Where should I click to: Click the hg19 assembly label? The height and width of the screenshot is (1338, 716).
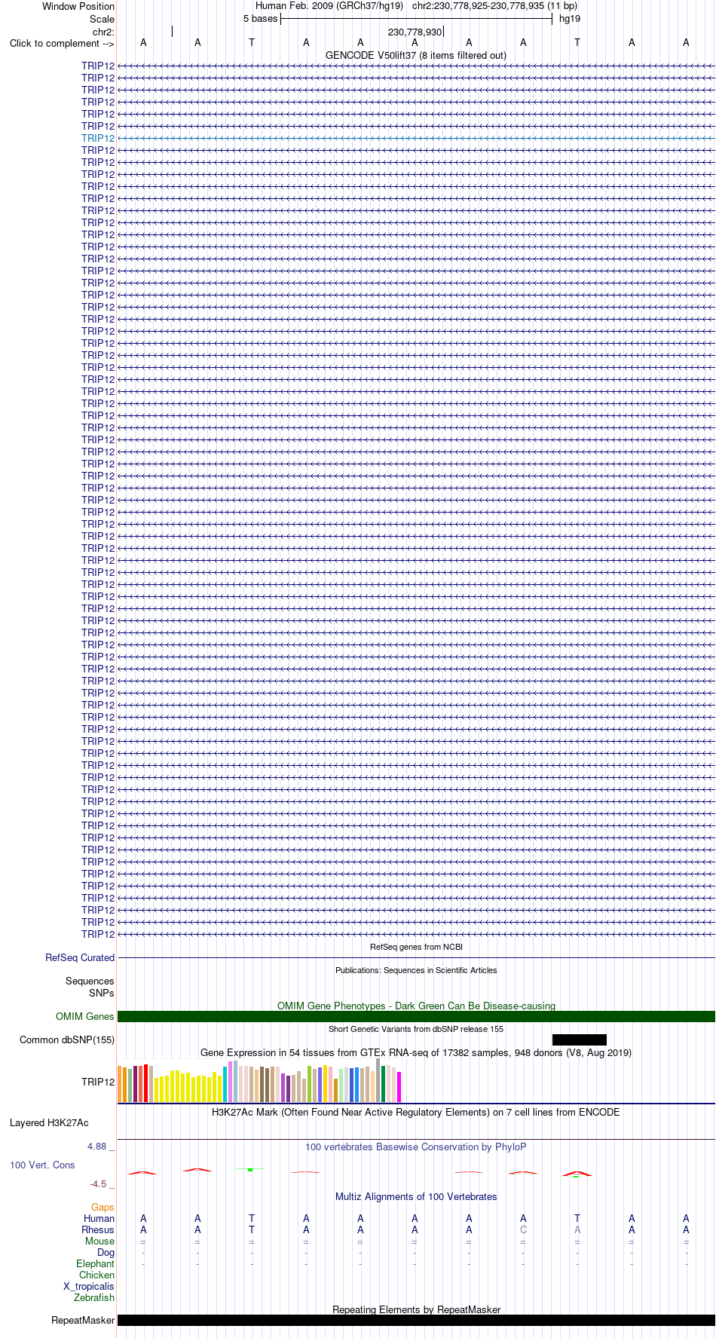click(x=570, y=19)
